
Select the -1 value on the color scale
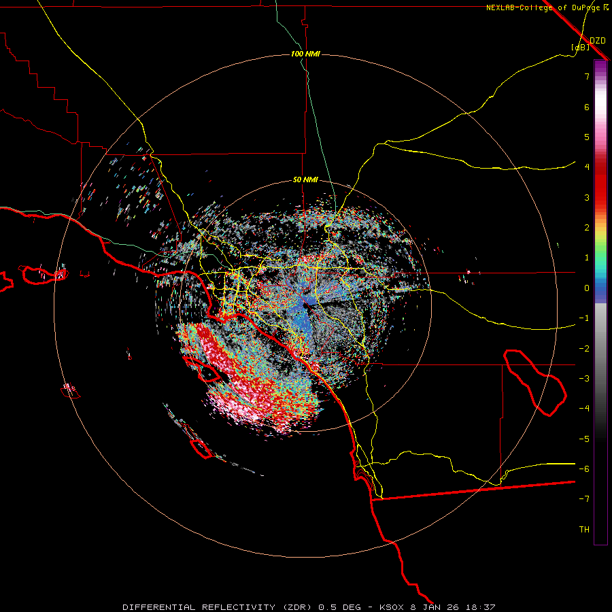click(584, 318)
